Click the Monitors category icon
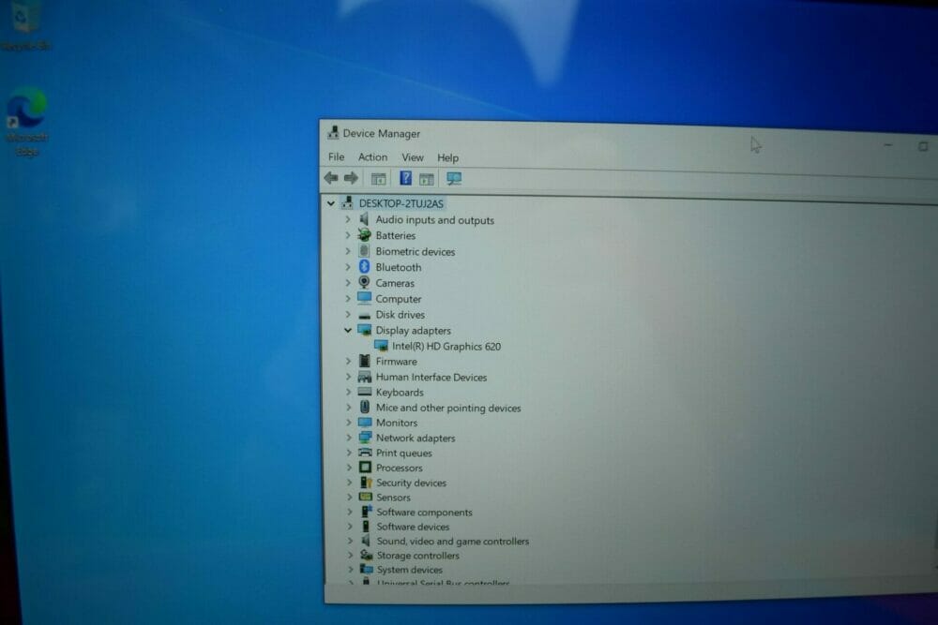Screen dimensions: 938x625 tap(365, 423)
